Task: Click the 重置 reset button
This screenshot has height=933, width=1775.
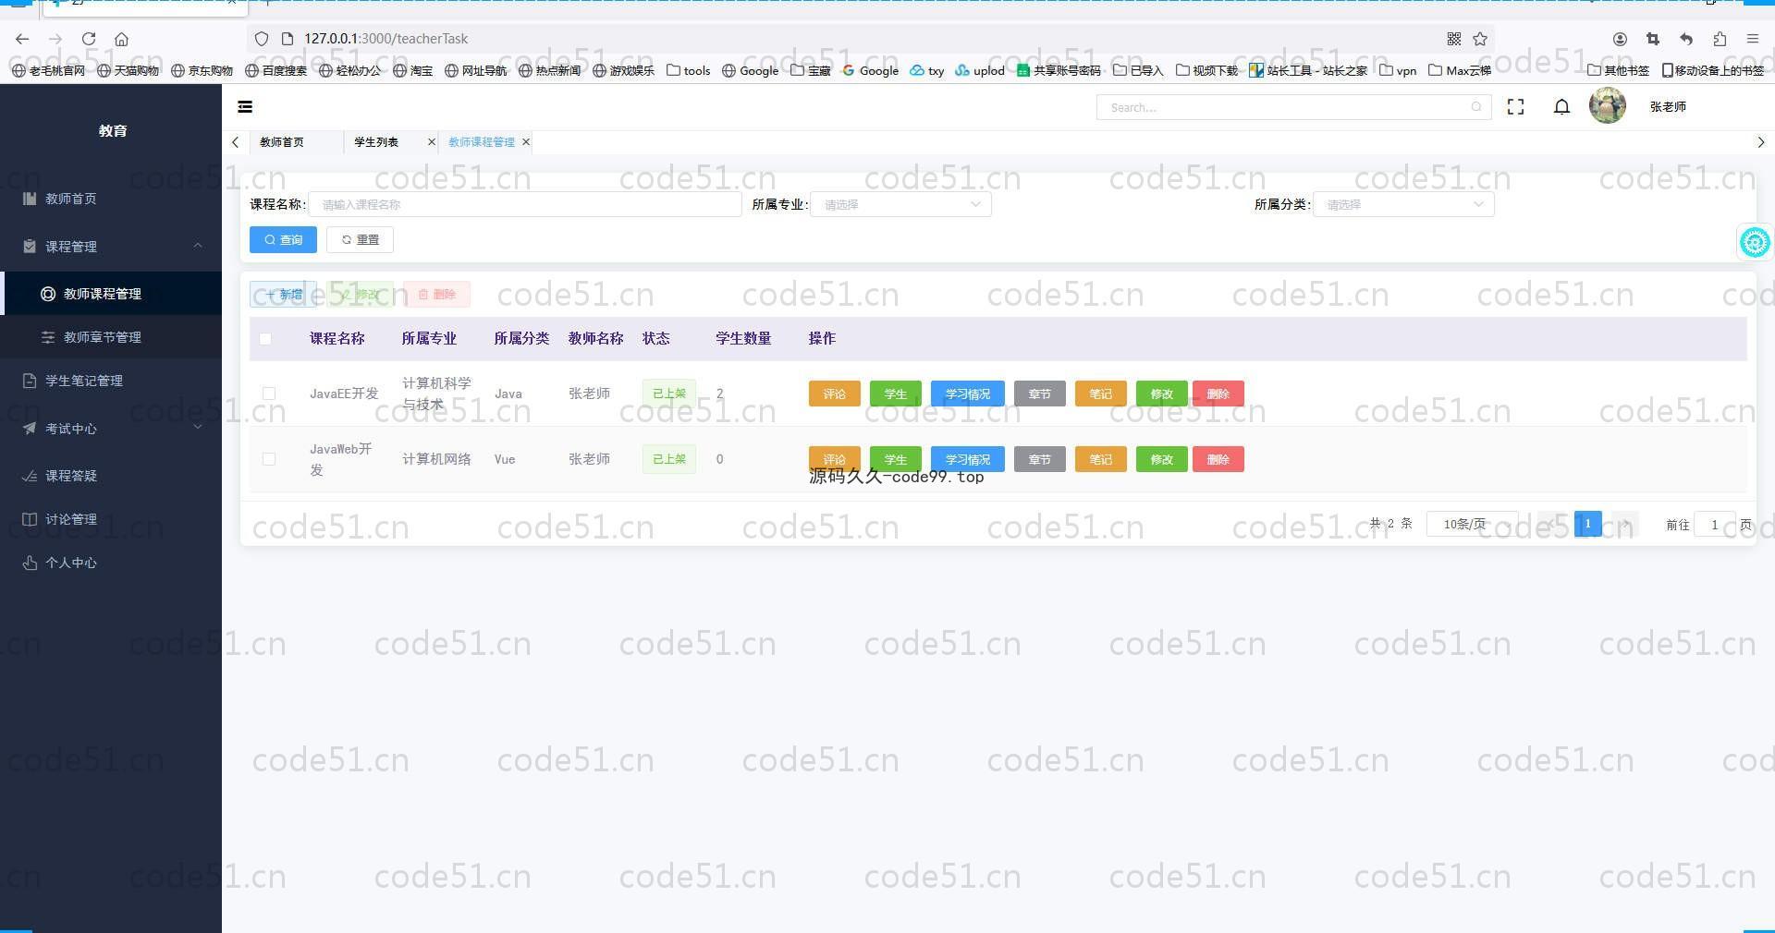Action: click(x=360, y=240)
